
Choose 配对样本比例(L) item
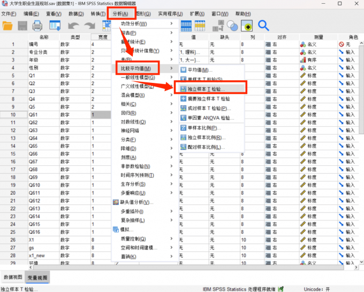pos(212,147)
